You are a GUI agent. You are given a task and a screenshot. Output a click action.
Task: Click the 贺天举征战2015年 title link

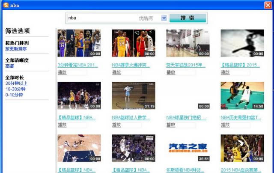pos(185,65)
